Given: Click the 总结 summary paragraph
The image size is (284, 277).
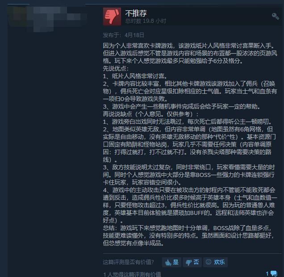Looking at the screenshot, I should point(188,235).
